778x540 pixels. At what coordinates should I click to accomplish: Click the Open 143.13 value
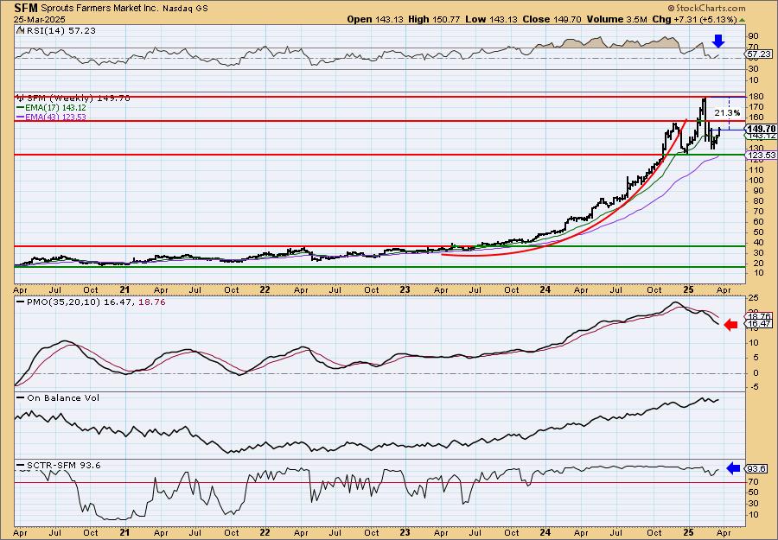tap(374, 19)
